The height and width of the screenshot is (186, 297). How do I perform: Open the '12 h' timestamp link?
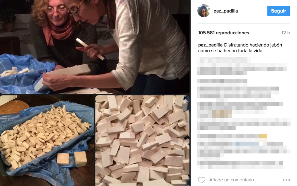click(x=286, y=33)
